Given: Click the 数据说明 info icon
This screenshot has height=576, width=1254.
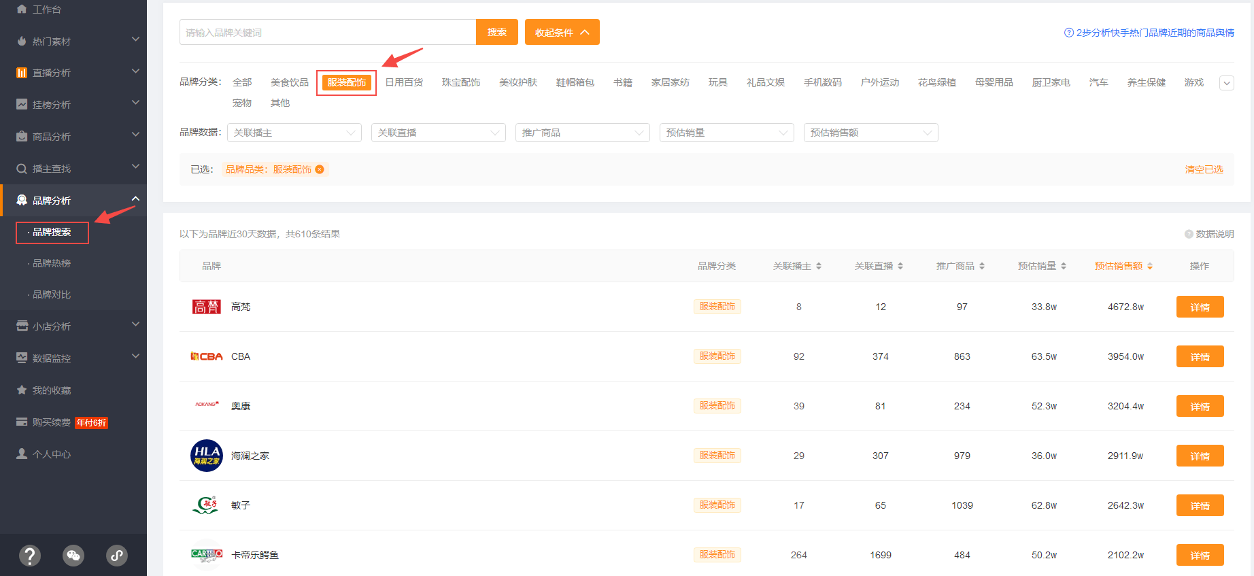Looking at the screenshot, I should pos(1189,234).
